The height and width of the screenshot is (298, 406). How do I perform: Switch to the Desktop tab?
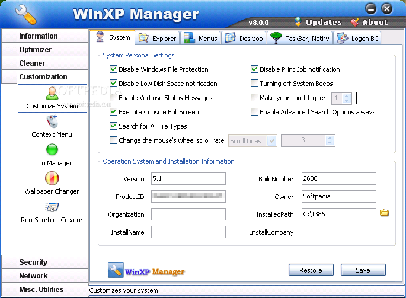tap(244, 38)
